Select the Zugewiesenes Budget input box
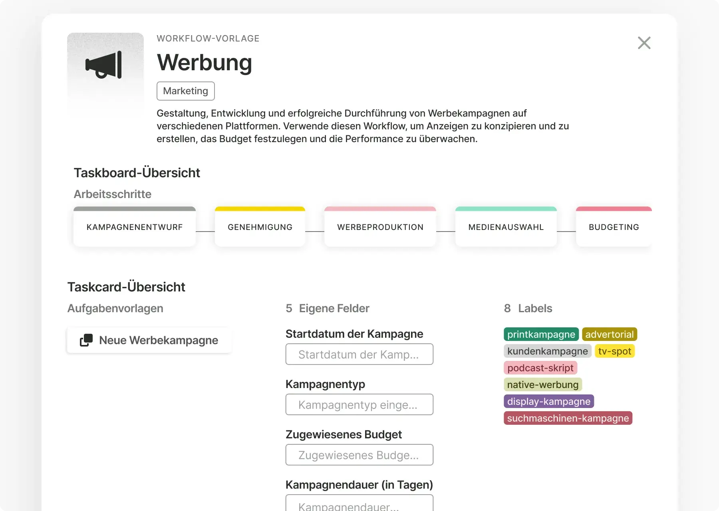 [359, 455]
